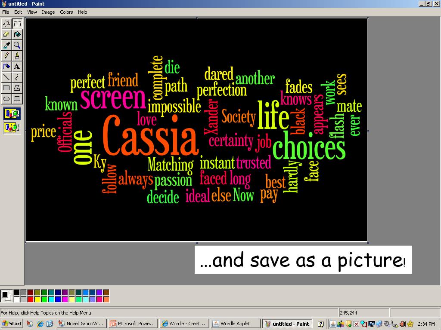Image resolution: width=441 pixels, height=330 pixels.
Task: Select the maroon color swatch
Action: 31,293
